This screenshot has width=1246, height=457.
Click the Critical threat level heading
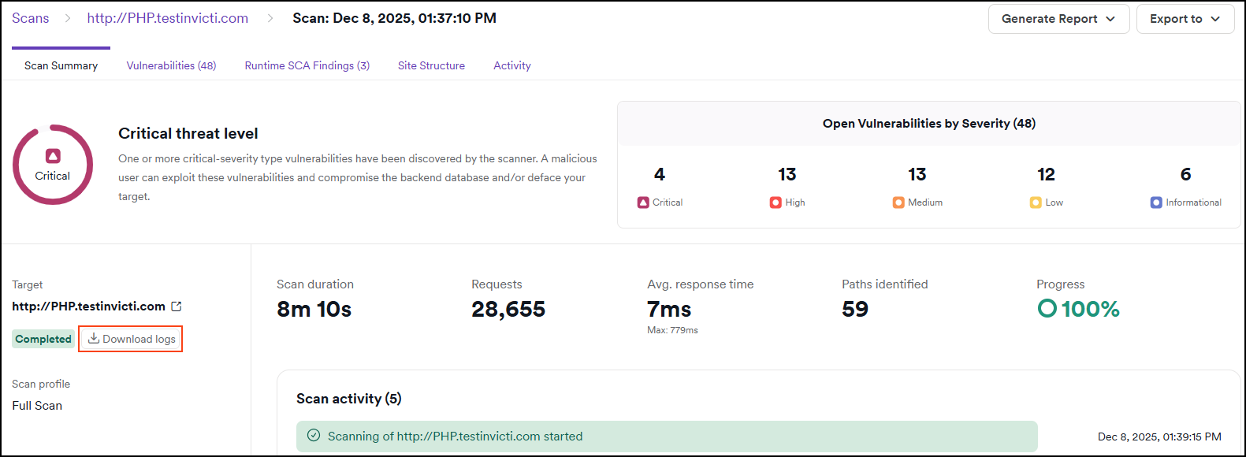188,134
